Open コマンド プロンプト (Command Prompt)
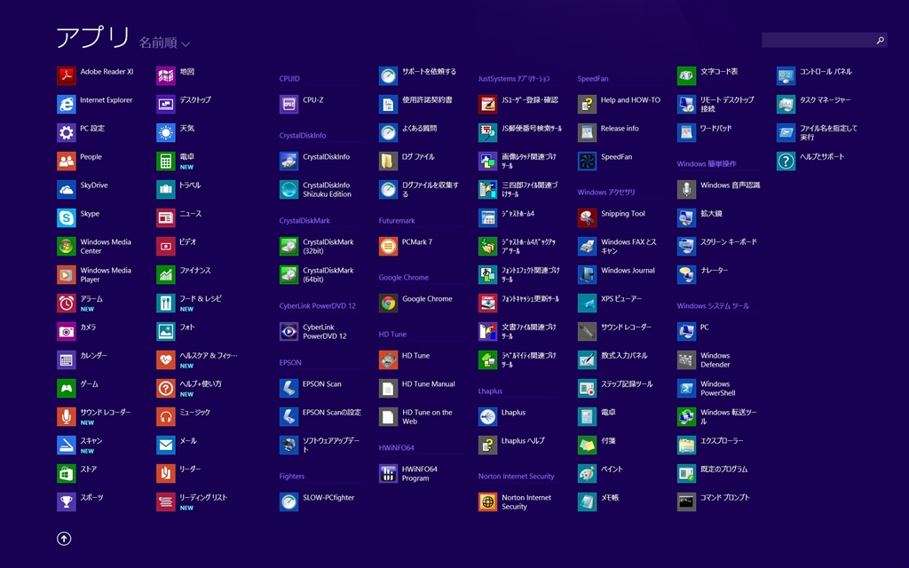The width and height of the screenshot is (909, 568). (714, 502)
